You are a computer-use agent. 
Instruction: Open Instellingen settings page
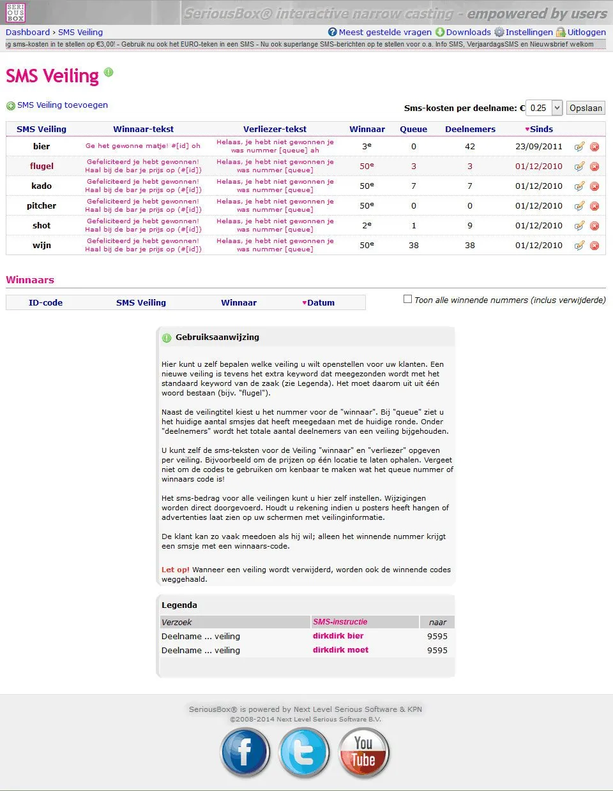click(529, 32)
